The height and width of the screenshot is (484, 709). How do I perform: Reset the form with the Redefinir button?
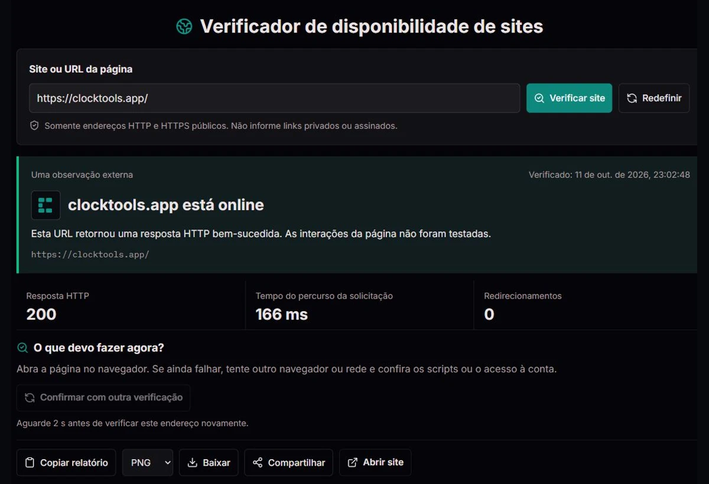tap(653, 98)
